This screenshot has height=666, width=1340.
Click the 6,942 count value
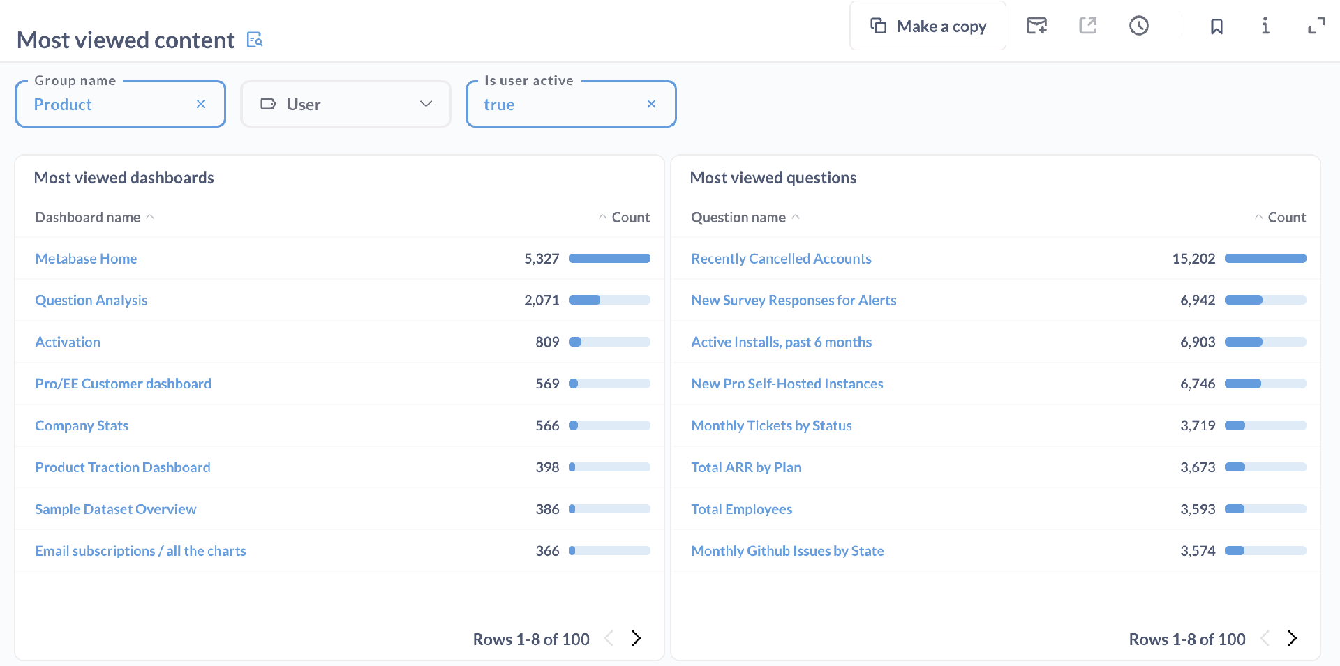point(1198,301)
